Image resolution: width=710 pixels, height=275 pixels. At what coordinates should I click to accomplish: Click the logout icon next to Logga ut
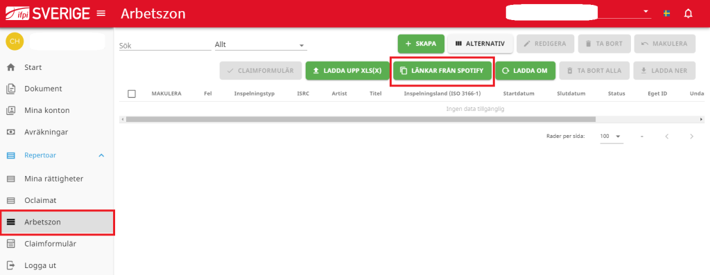pos(11,265)
